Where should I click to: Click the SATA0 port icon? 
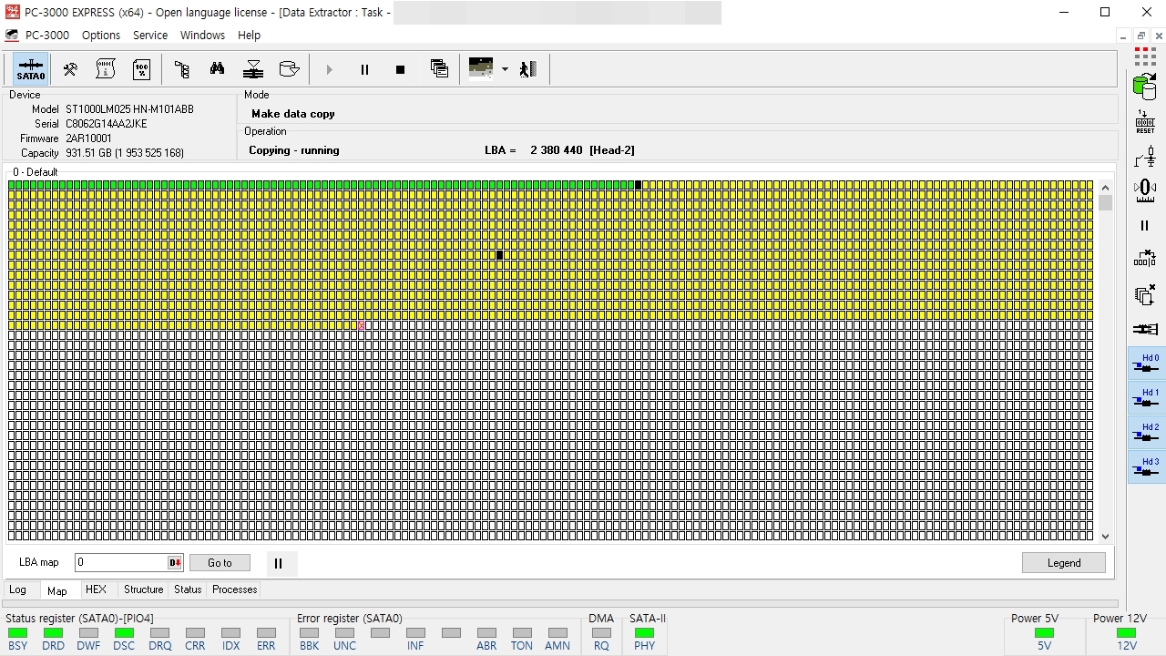tap(30, 69)
